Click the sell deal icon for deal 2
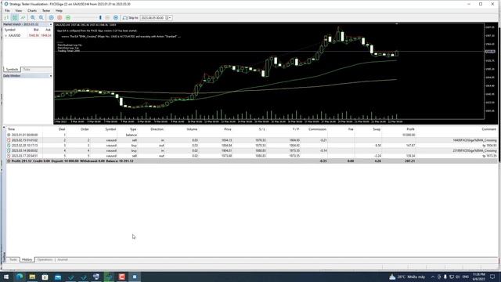501x282 pixels. pyautogui.click(x=9, y=140)
